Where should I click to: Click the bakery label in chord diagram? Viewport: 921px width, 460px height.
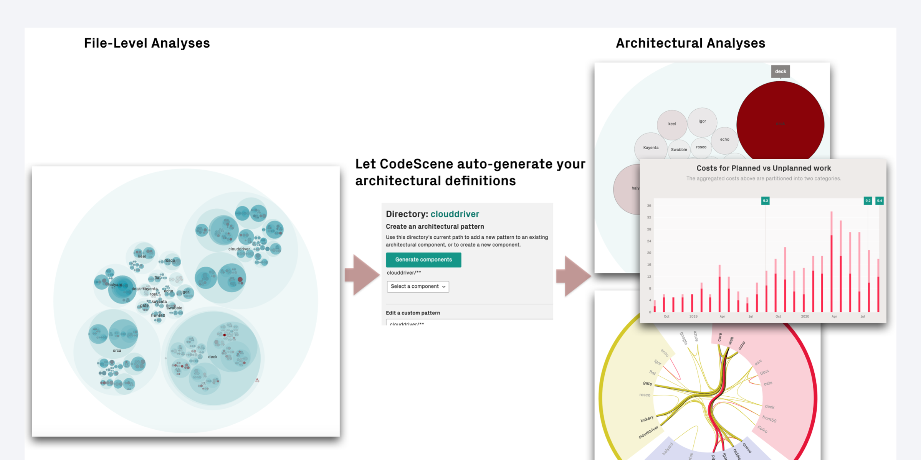tap(647, 419)
